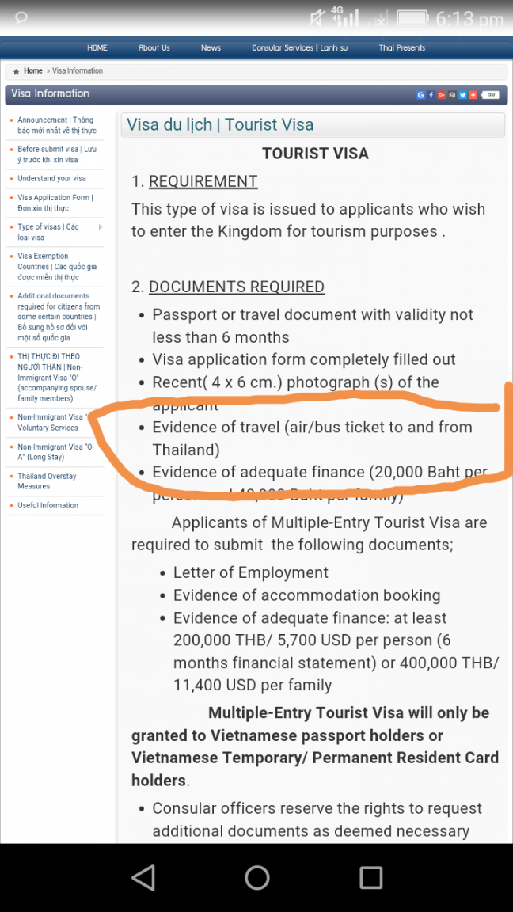Open the Useful Information sidebar link
513x912 pixels.
pos(47,505)
